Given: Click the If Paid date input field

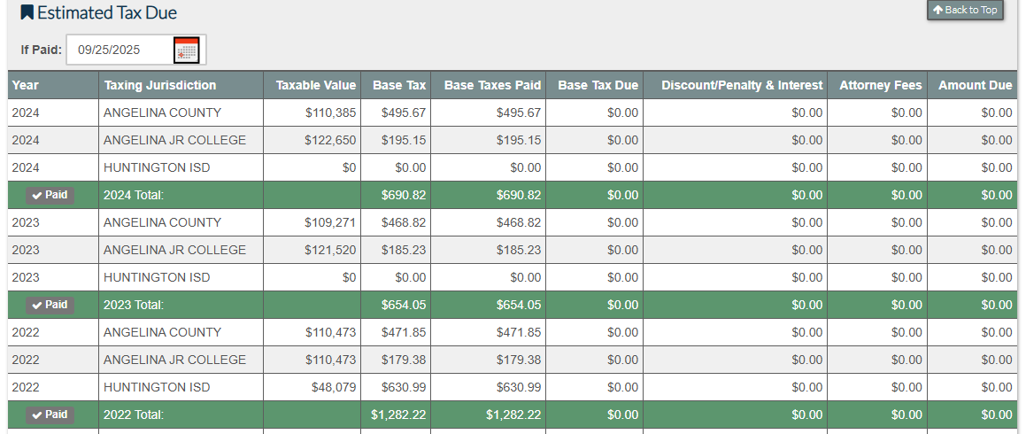Looking at the screenshot, I should (120, 50).
